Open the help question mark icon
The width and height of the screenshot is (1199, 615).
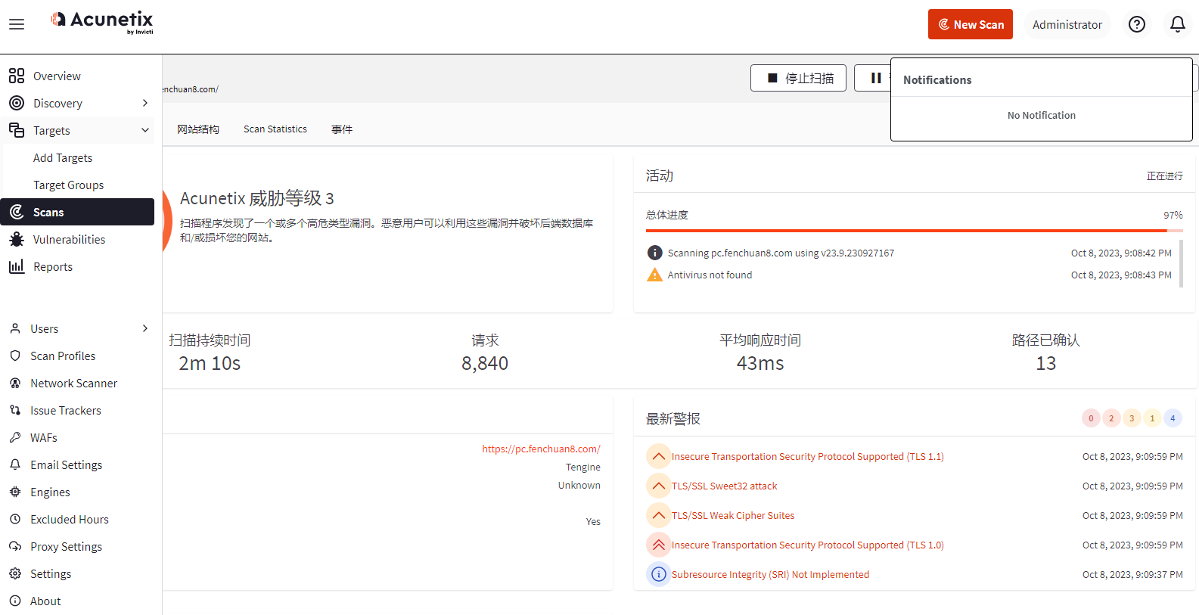click(1136, 24)
